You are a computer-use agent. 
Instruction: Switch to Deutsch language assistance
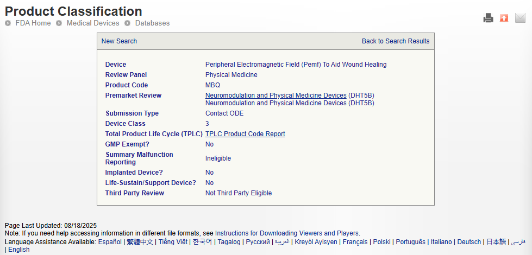(x=469, y=242)
